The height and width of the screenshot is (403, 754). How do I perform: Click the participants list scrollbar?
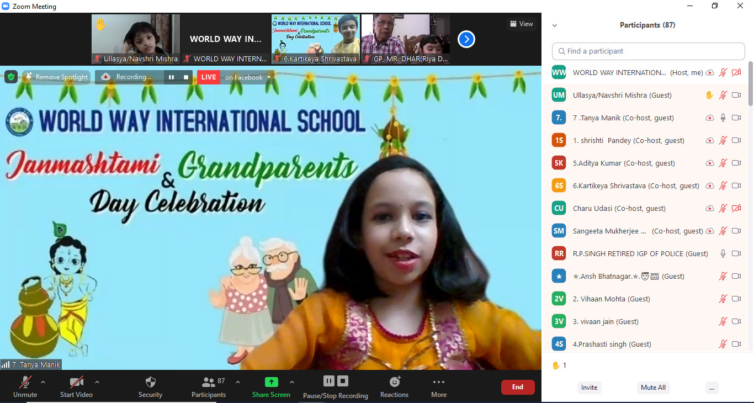click(751, 83)
